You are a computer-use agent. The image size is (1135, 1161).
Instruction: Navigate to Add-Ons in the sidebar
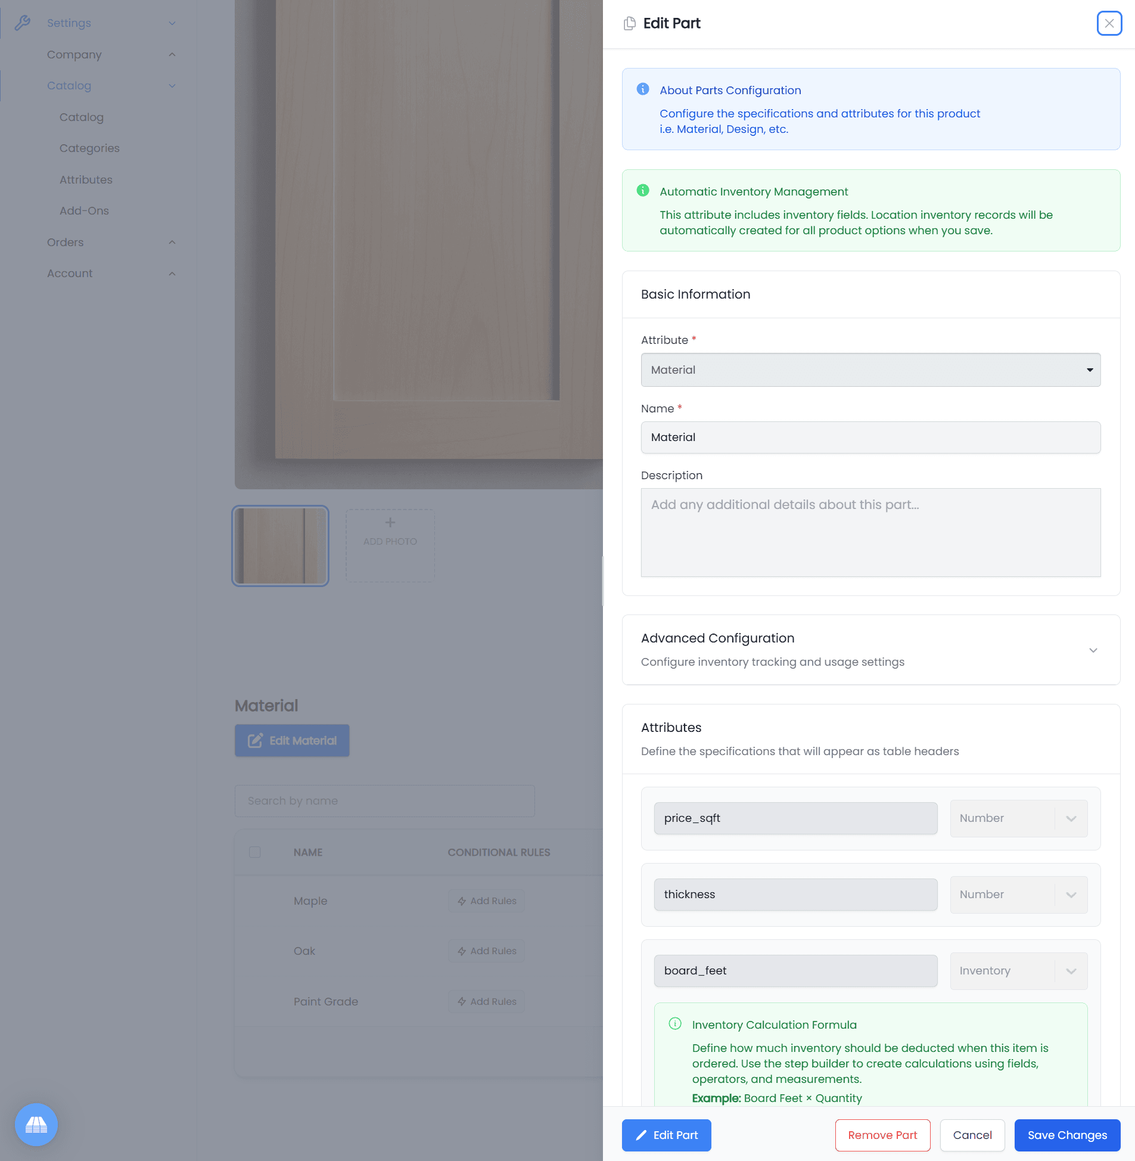point(84,210)
